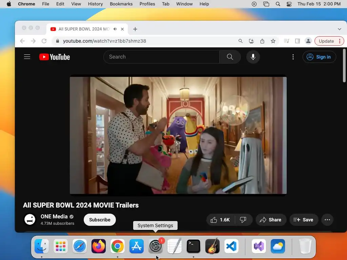
Task: Expand the tab search chevron
Action: [x=339, y=29]
